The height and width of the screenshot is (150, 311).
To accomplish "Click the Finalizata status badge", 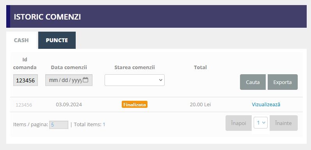I will pyautogui.click(x=135, y=104).
